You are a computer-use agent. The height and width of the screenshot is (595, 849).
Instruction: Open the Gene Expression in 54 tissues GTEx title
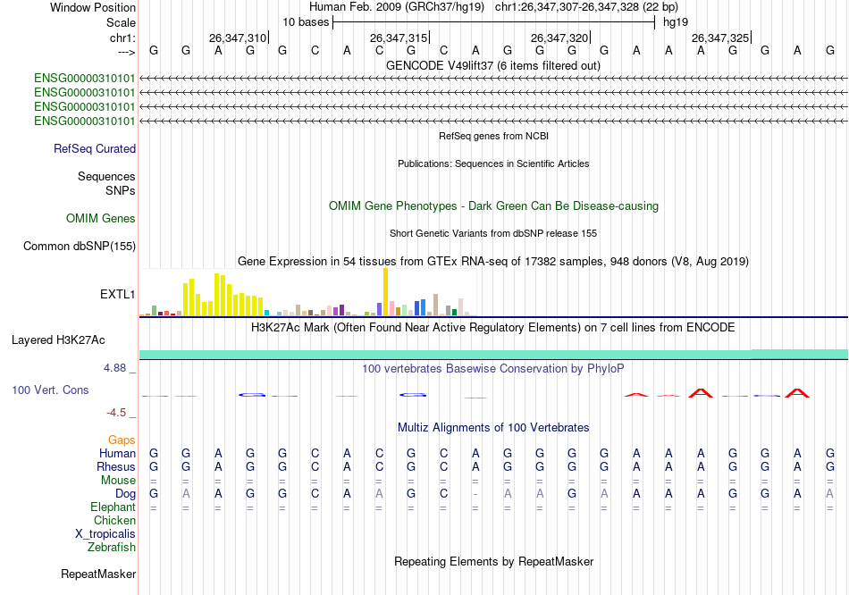pyautogui.click(x=493, y=262)
